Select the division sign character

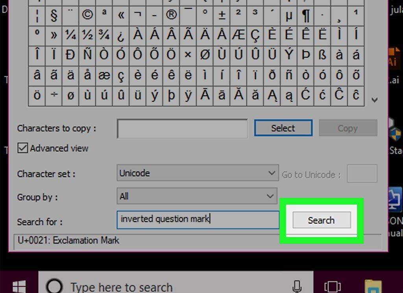click(x=54, y=95)
